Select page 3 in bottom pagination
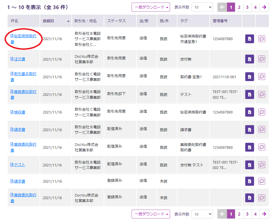This screenshot has height=223, width=272. click(247, 214)
